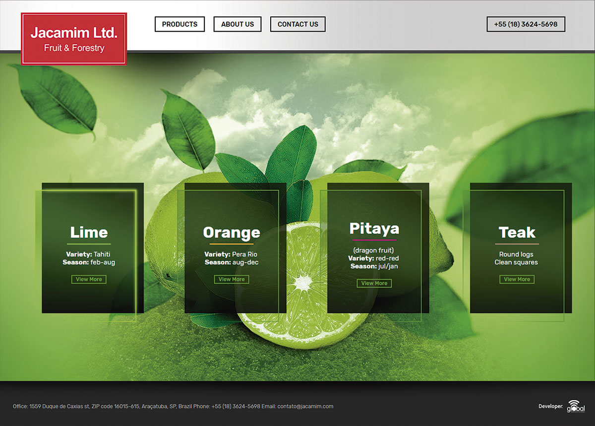Select the Orange card heading
The width and height of the screenshot is (595, 426).
click(x=232, y=232)
